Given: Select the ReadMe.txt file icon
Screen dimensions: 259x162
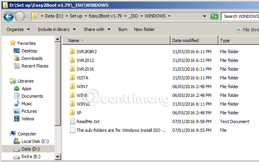Looking at the screenshot, I should pos(73,121).
